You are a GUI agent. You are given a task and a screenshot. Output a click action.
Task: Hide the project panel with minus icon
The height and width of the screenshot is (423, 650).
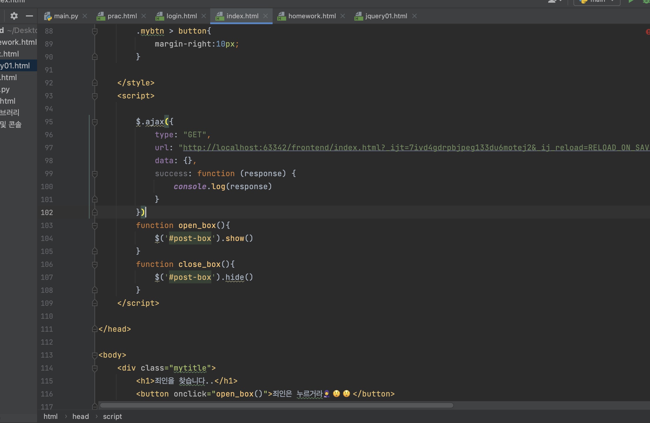click(29, 16)
